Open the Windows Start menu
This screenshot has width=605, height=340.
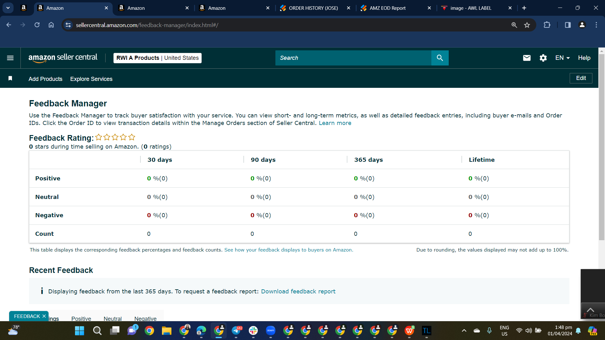click(80, 331)
